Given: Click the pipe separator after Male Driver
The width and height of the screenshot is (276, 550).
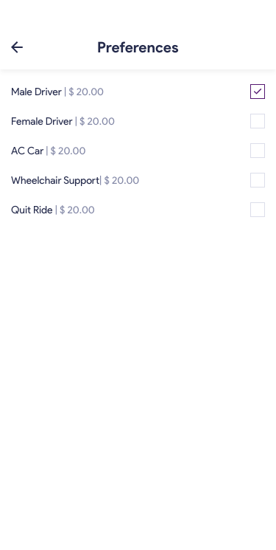Looking at the screenshot, I should [65, 92].
